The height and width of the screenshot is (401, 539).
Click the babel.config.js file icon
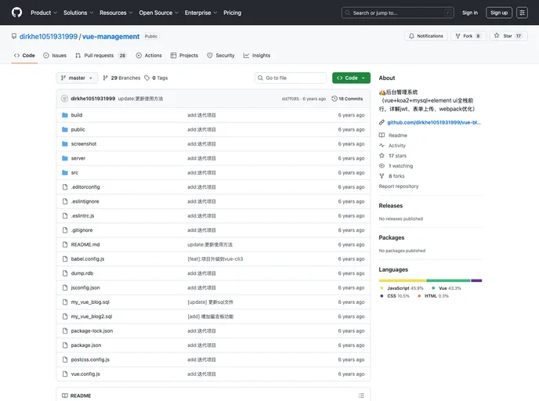pos(64,259)
